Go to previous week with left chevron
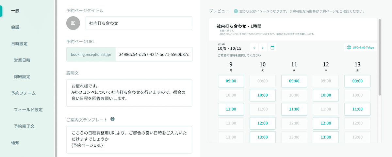The width and height of the screenshot is (392, 157). [254, 47]
